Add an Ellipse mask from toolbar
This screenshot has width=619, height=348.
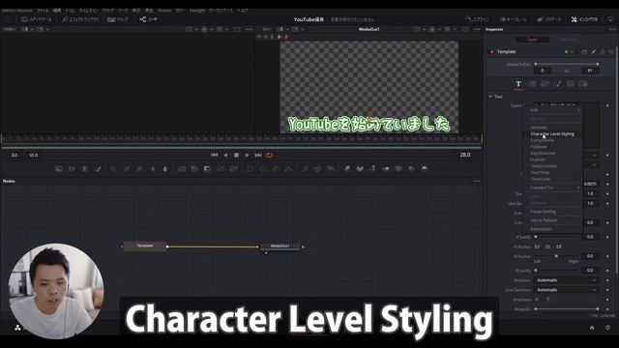(263, 169)
